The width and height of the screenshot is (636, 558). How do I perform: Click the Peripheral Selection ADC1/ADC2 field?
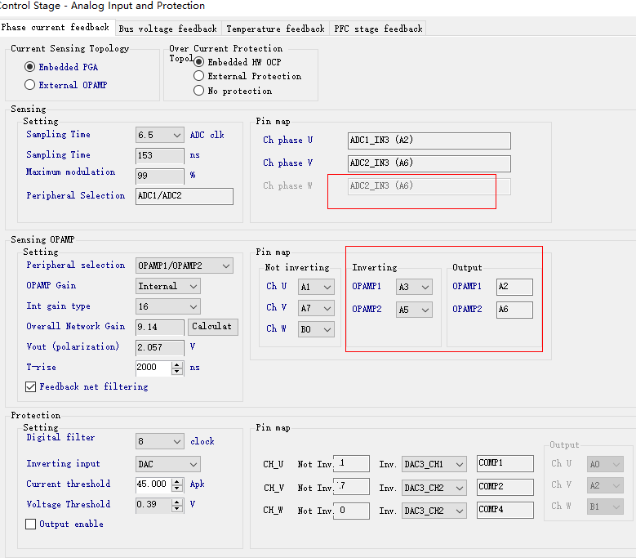pos(185,196)
